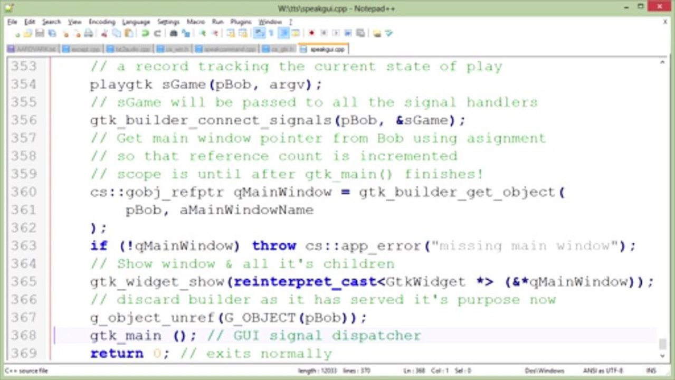The height and width of the screenshot is (380, 675).
Task: Switch to the txt2audio.cpp tab
Action: (x=129, y=49)
